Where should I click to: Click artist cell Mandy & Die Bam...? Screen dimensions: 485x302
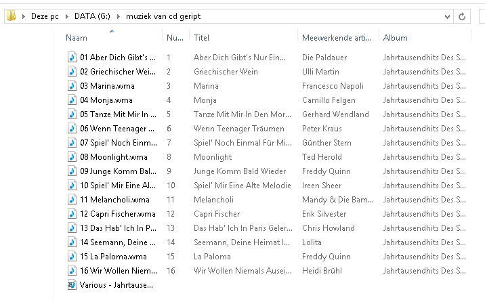click(x=337, y=199)
